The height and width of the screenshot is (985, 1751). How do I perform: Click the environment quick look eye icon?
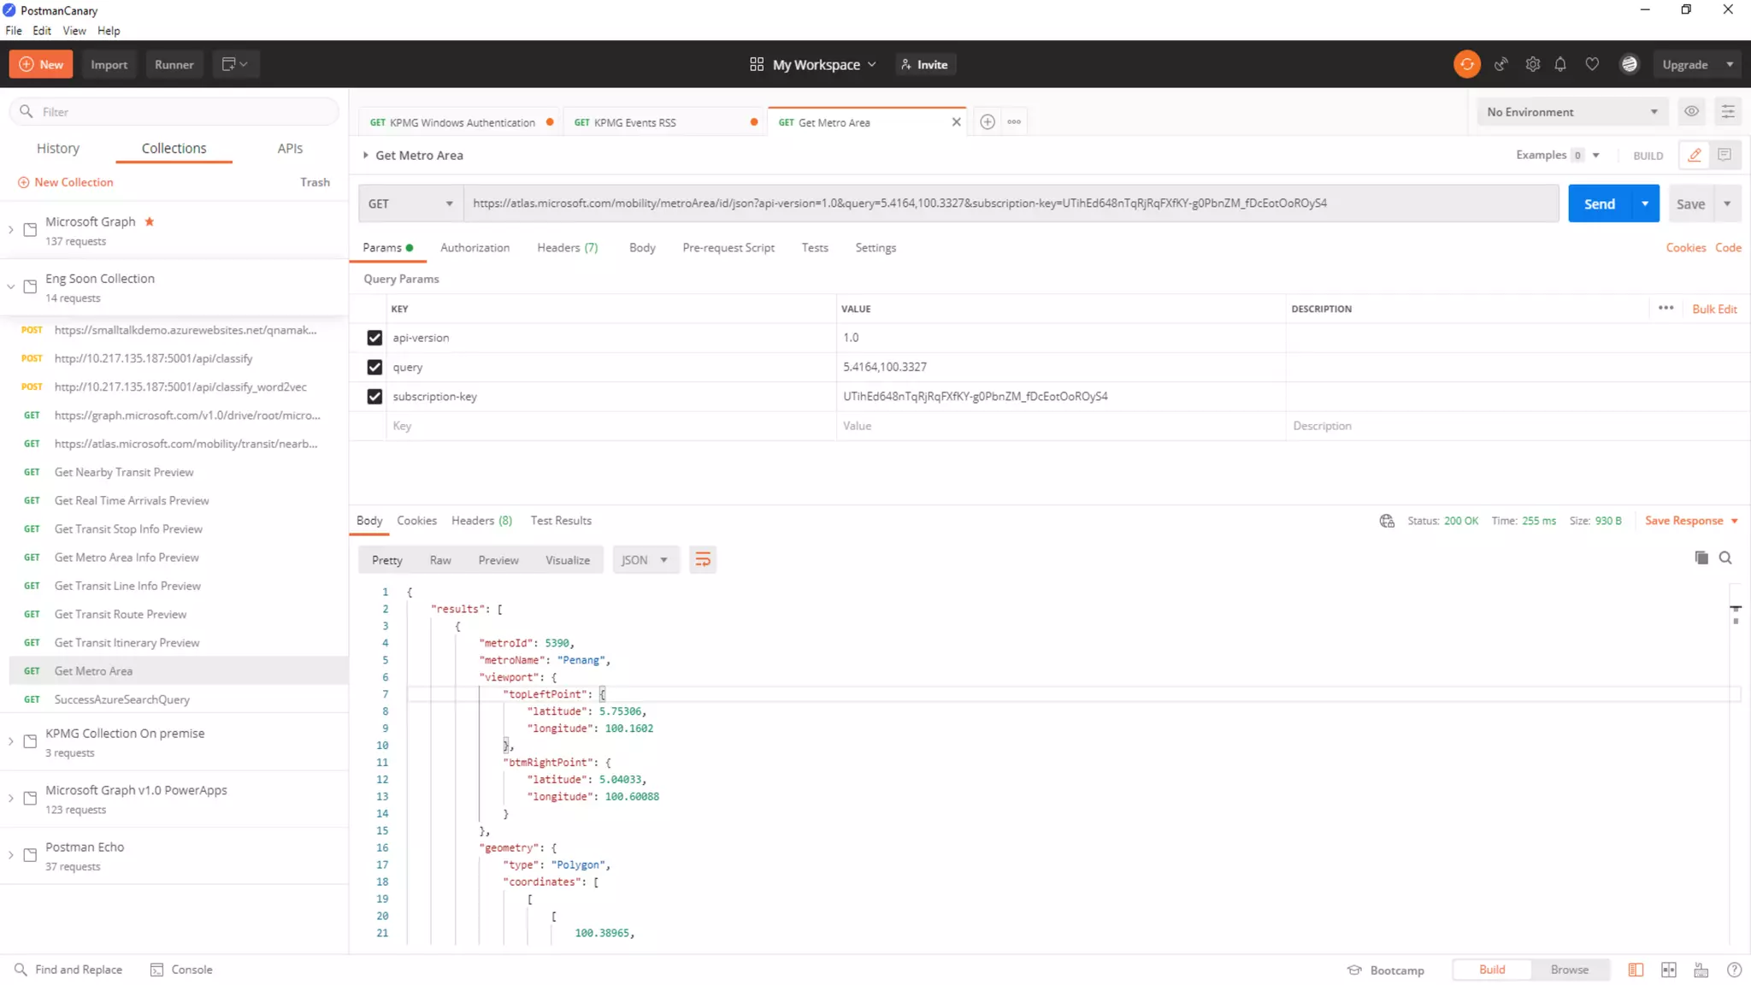(1691, 111)
